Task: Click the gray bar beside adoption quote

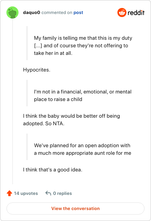Action: point(27,147)
